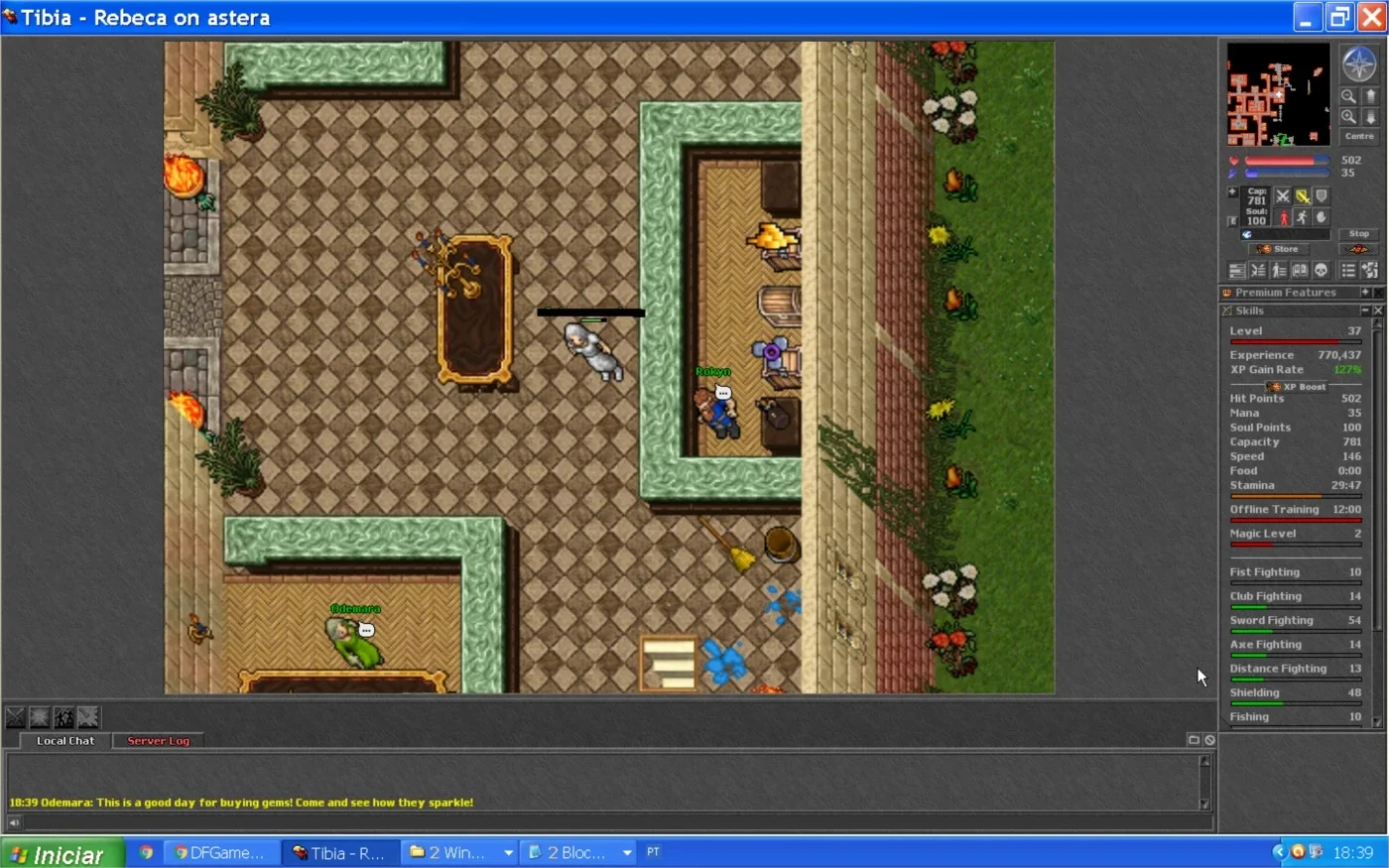Image resolution: width=1389 pixels, height=868 pixels.
Task: Click the XP Boost button
Action: [1297, 387]
